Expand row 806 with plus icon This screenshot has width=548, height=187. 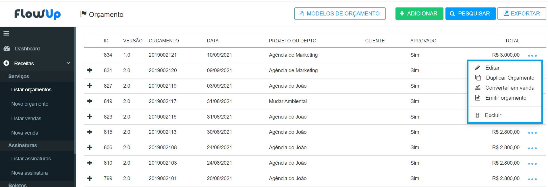90,147
